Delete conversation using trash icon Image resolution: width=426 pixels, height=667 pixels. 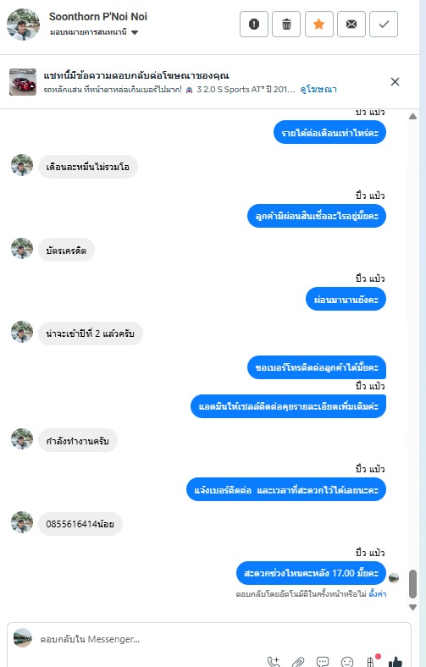pos(286,25)
